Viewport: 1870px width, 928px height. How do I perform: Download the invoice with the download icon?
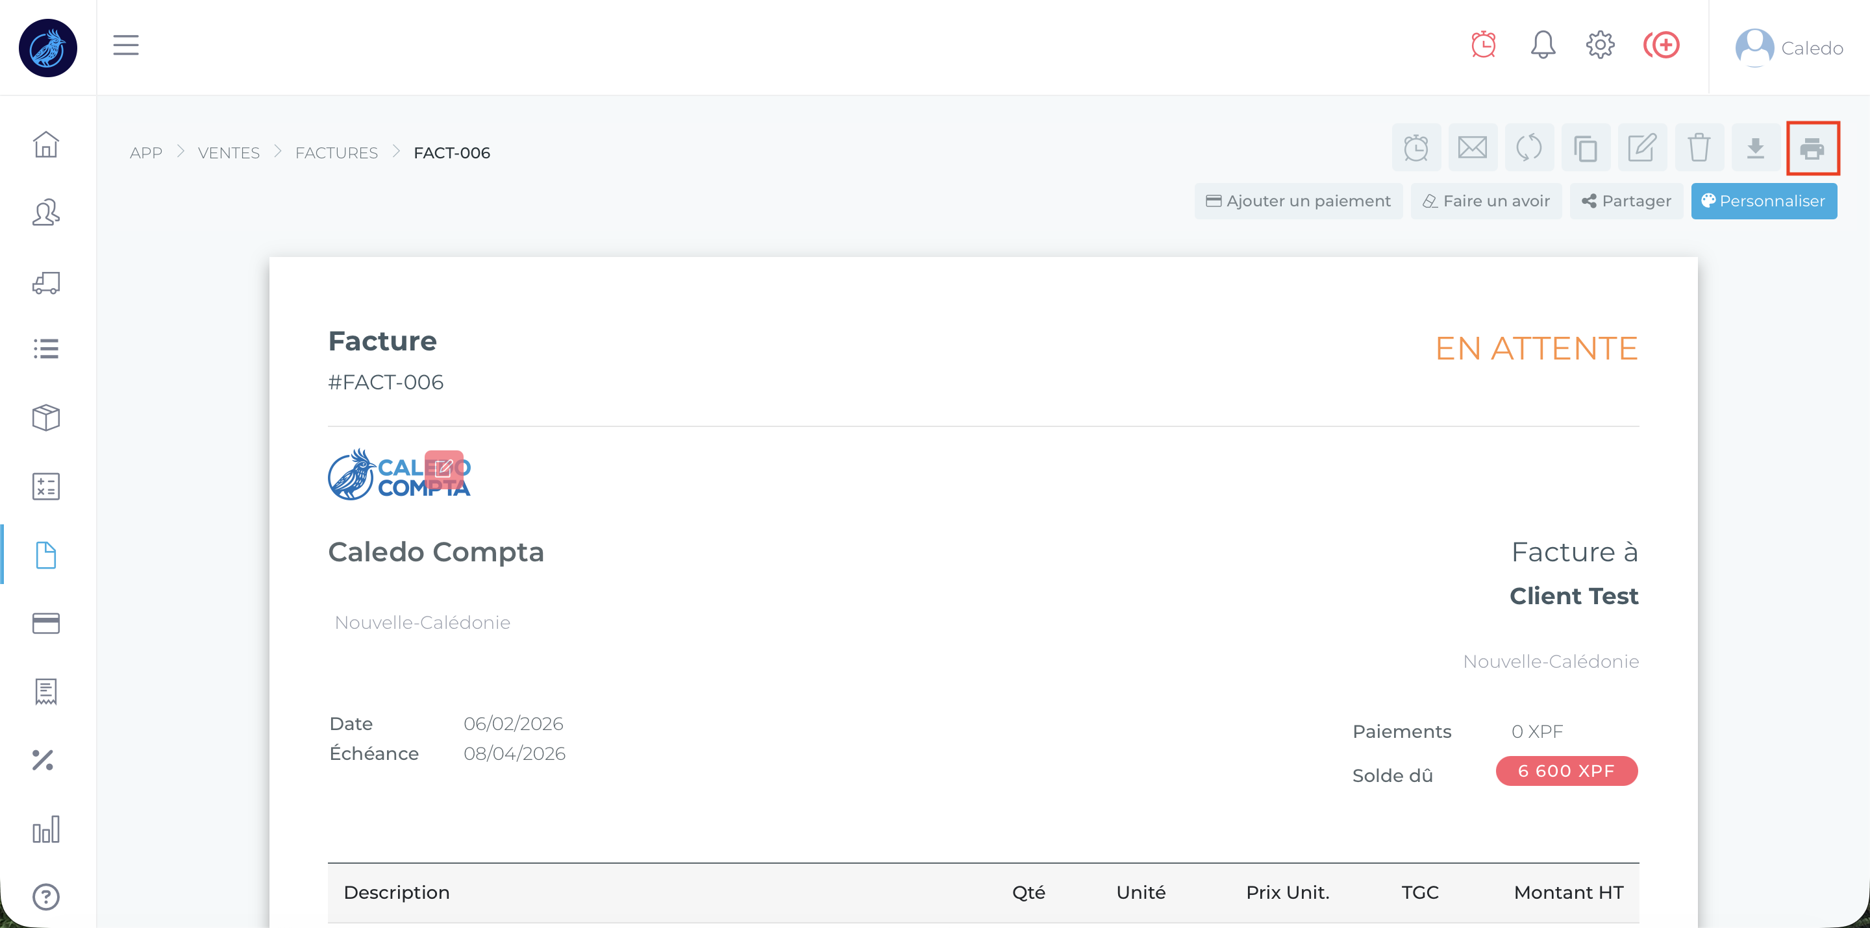pyautogui.click(x=1755, y=149)
